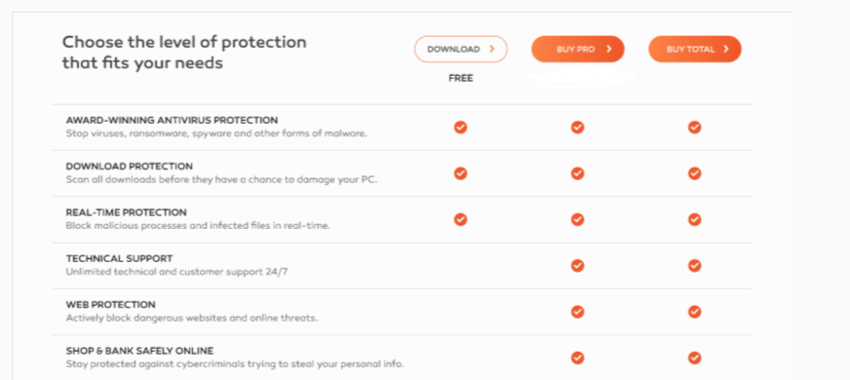Select the AWARD-WINNING ANTIVIRUS PROTECTION heading
Image resolution: width=850 pixels, height=380 pixels.
point(172,120)
